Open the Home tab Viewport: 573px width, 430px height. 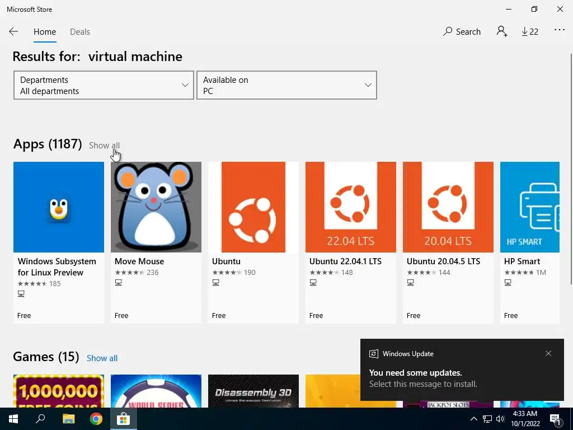[x=45, y=32]
